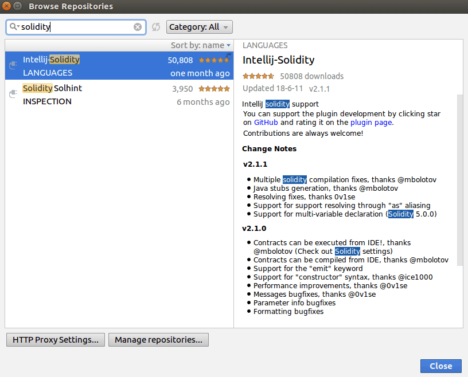The width and height of the screenshot is (468, 377).
Task: Click the Intellij-Solidity plugin icon
Action: point(13,65)
